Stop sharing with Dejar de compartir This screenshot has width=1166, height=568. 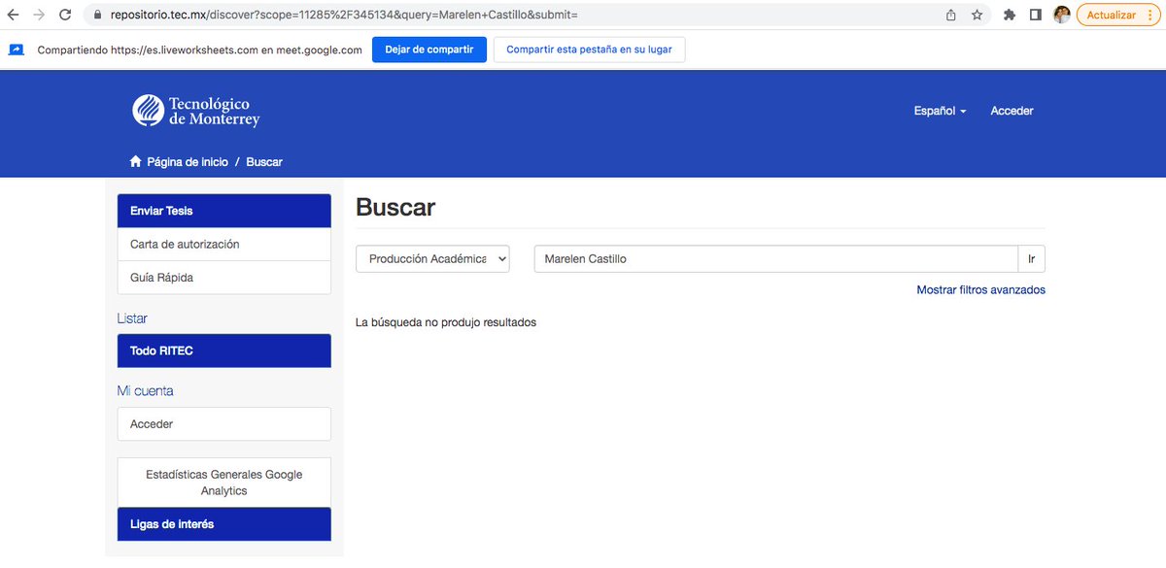point(429,50)
